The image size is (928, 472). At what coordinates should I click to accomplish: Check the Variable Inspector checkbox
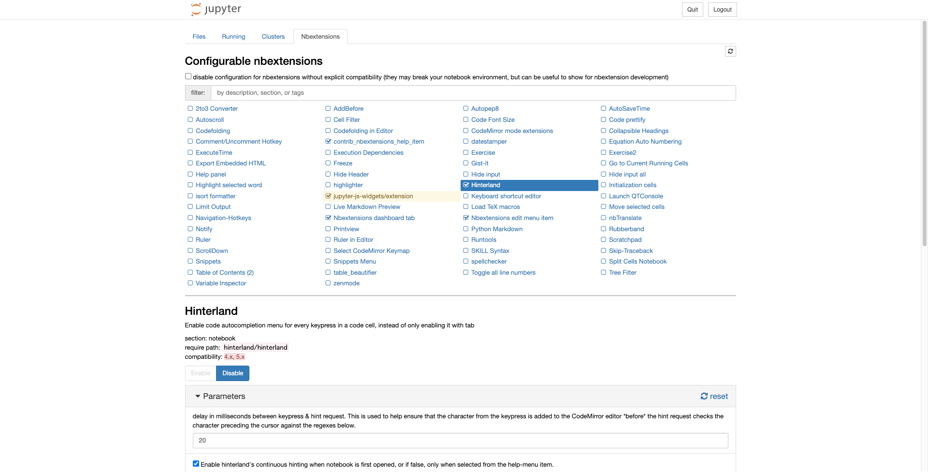[x=189, y=283]
